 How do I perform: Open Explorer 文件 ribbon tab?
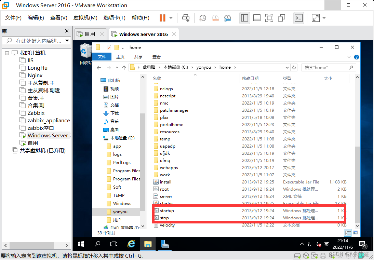coord(102,57)
